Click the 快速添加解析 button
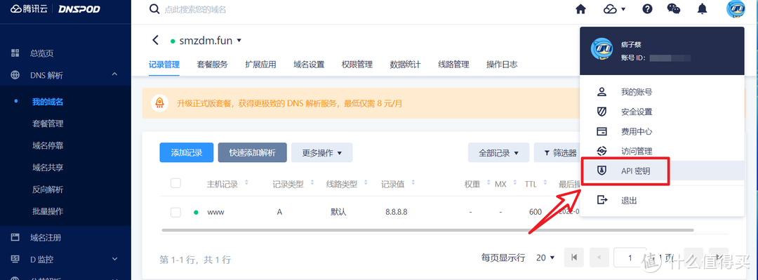This screenshot has height=280, width=758. tap(253, 152)
